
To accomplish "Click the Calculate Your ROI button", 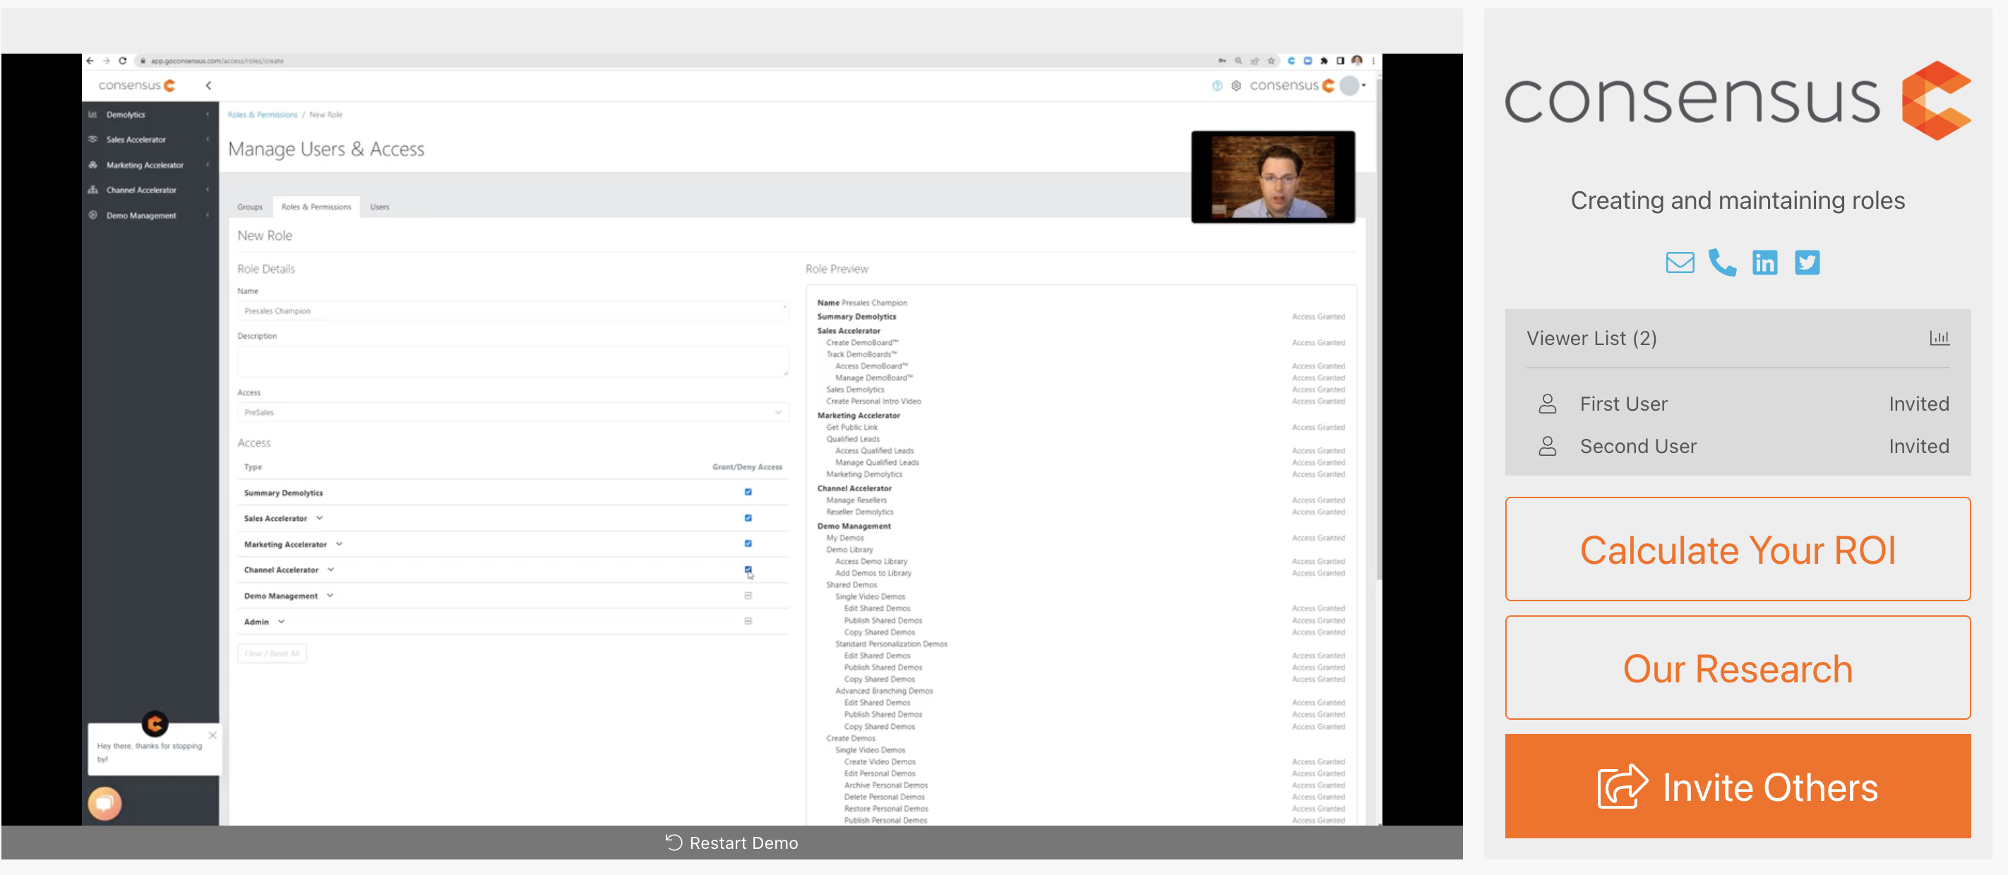I will [1737, 548].
